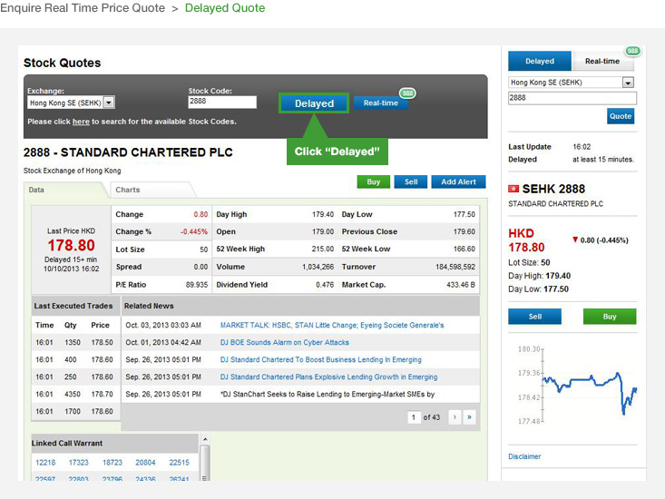Open linked call warrant 18723
Image resolution: width=665 pixels, height=499 pixels.
(112, 463)
